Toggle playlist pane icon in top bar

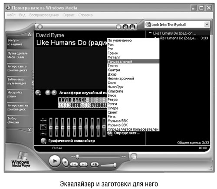tap(132, 27)
